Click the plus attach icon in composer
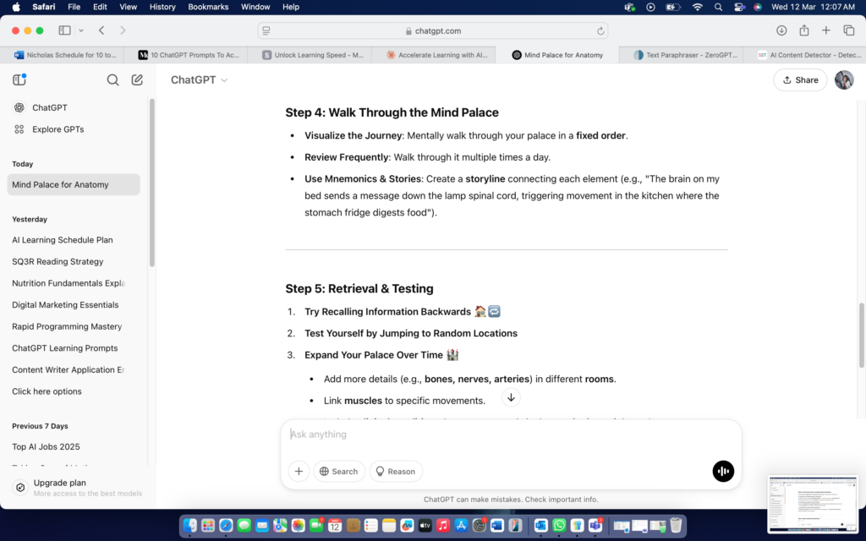Image resolution: width=866 pixels, height=541 pixels. pyautogui.click(x=299, y=472)
